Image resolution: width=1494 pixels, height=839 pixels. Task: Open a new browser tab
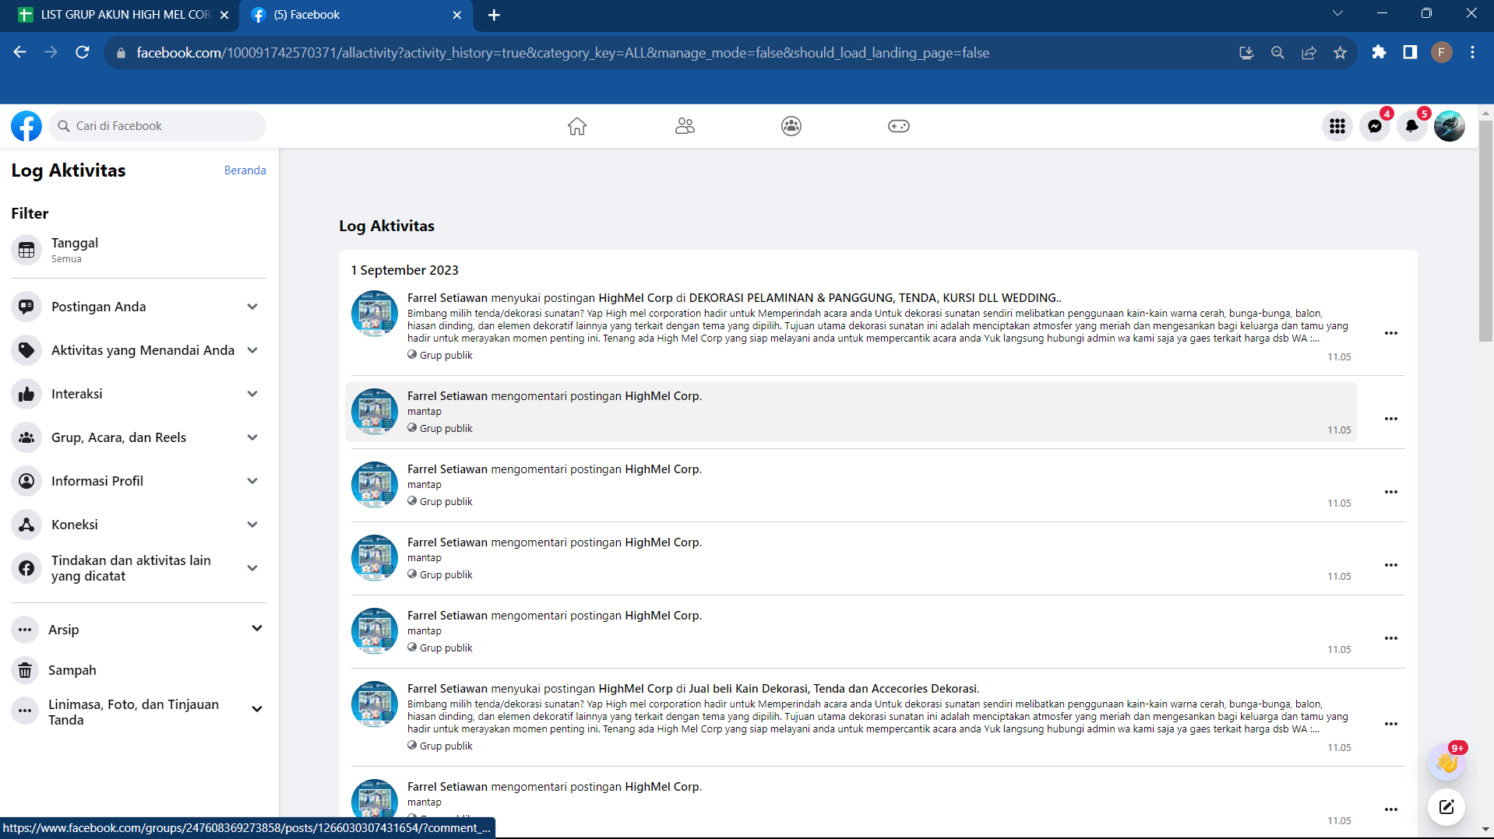coord(494,15)
